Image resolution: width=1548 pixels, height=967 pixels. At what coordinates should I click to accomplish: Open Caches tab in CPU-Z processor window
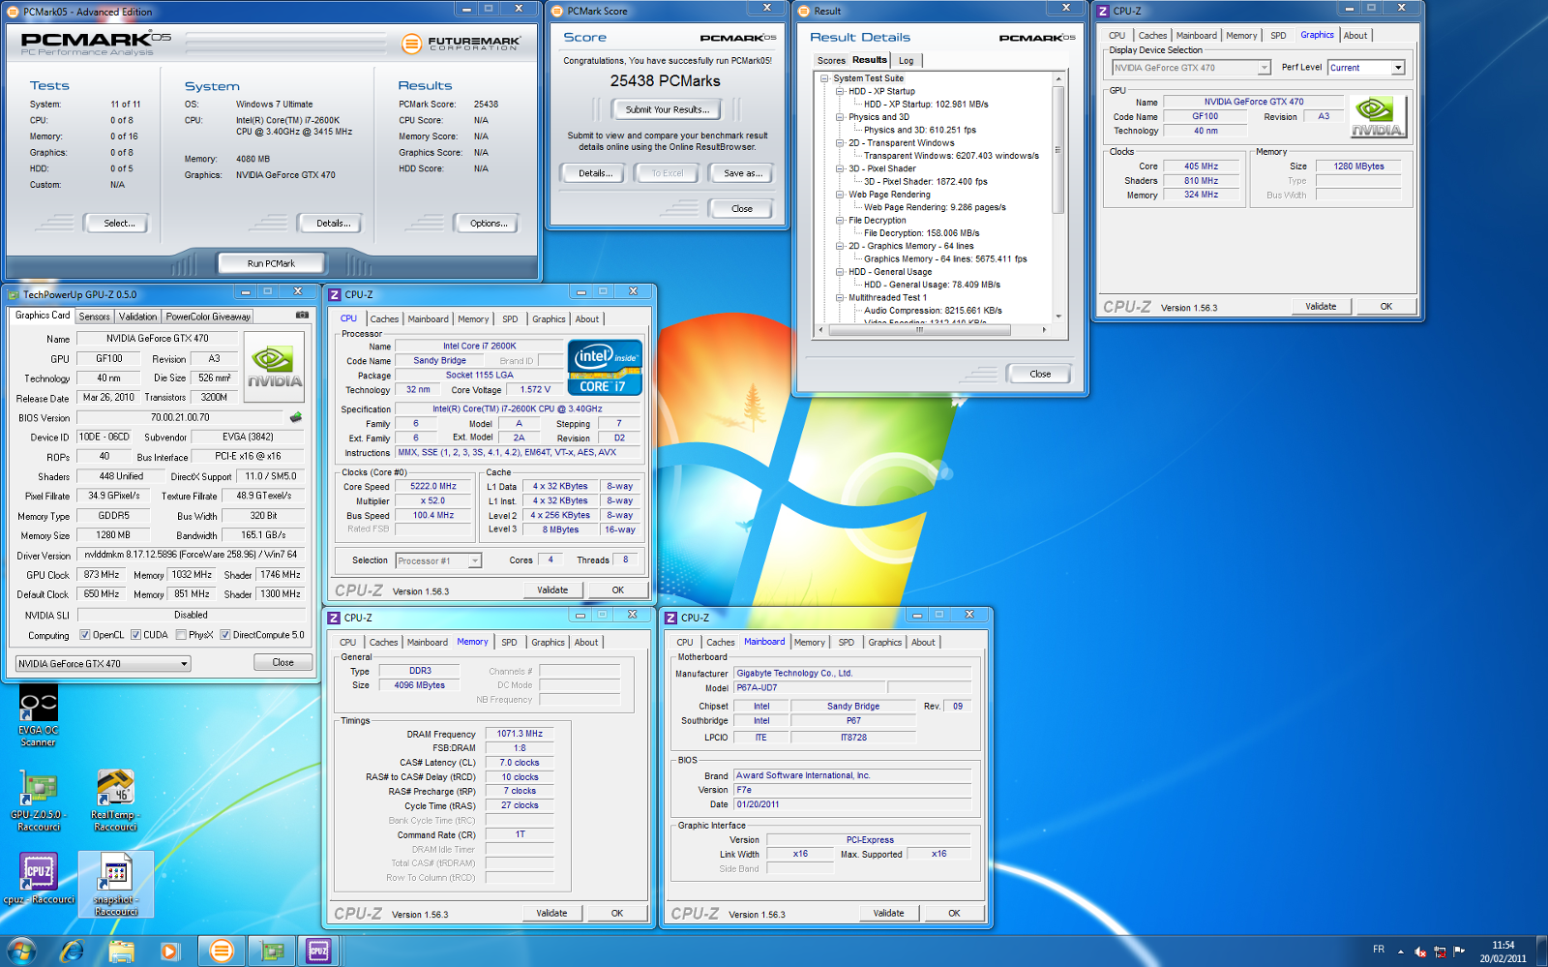coord(384,319)
